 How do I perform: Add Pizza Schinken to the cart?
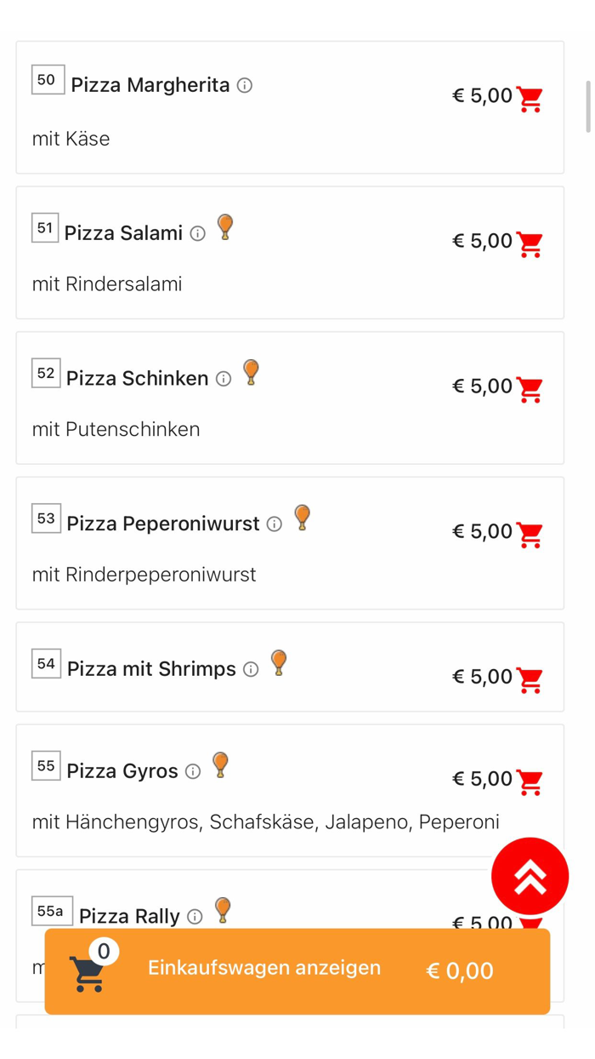pyautogui.click(x=530, y=388)
